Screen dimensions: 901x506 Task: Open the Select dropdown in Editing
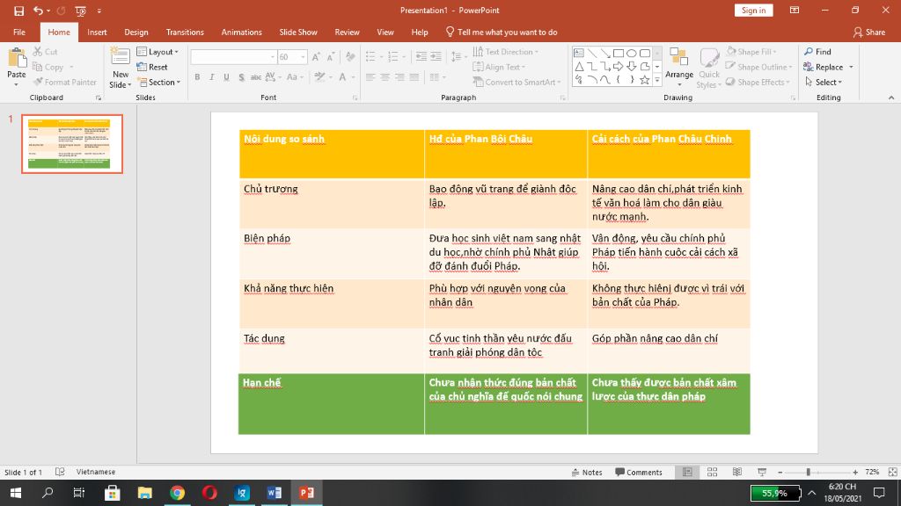[x=824, y=82]
